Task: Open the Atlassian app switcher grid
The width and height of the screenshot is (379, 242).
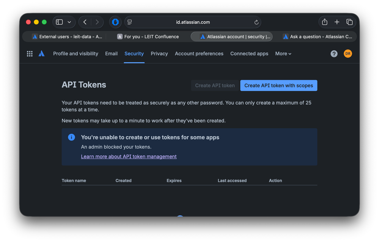Action: [30, 53]
